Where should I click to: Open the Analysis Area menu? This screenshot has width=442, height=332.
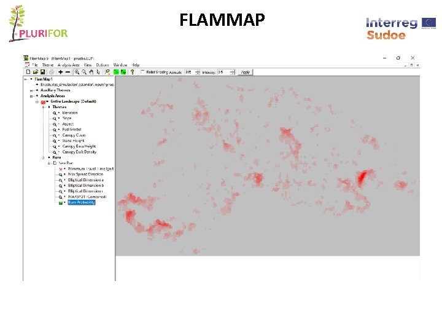tap(69, 65)
